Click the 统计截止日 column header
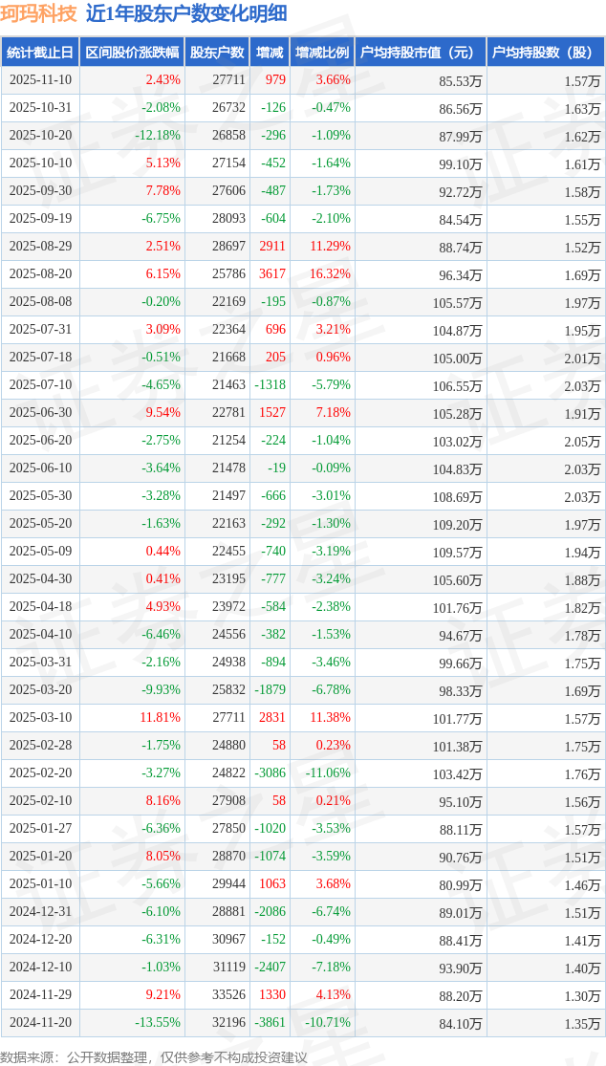Viewport: 606px width, 1066px height. (40, 53)
